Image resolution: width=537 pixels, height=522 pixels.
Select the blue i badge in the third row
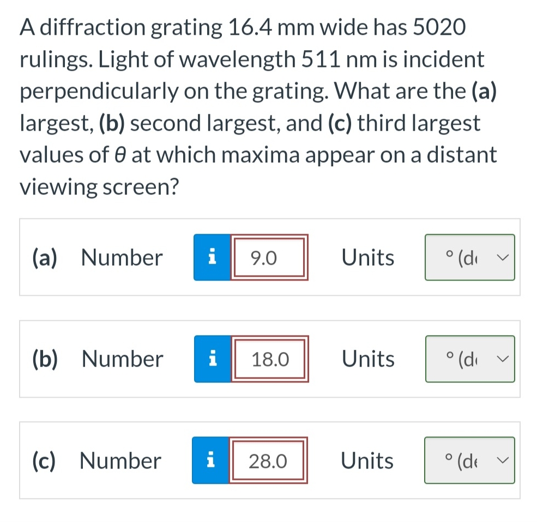(212, 460)
